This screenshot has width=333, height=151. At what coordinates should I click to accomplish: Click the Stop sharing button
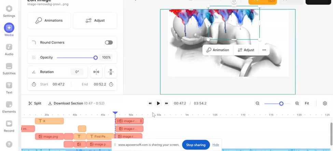coord(196,145)
